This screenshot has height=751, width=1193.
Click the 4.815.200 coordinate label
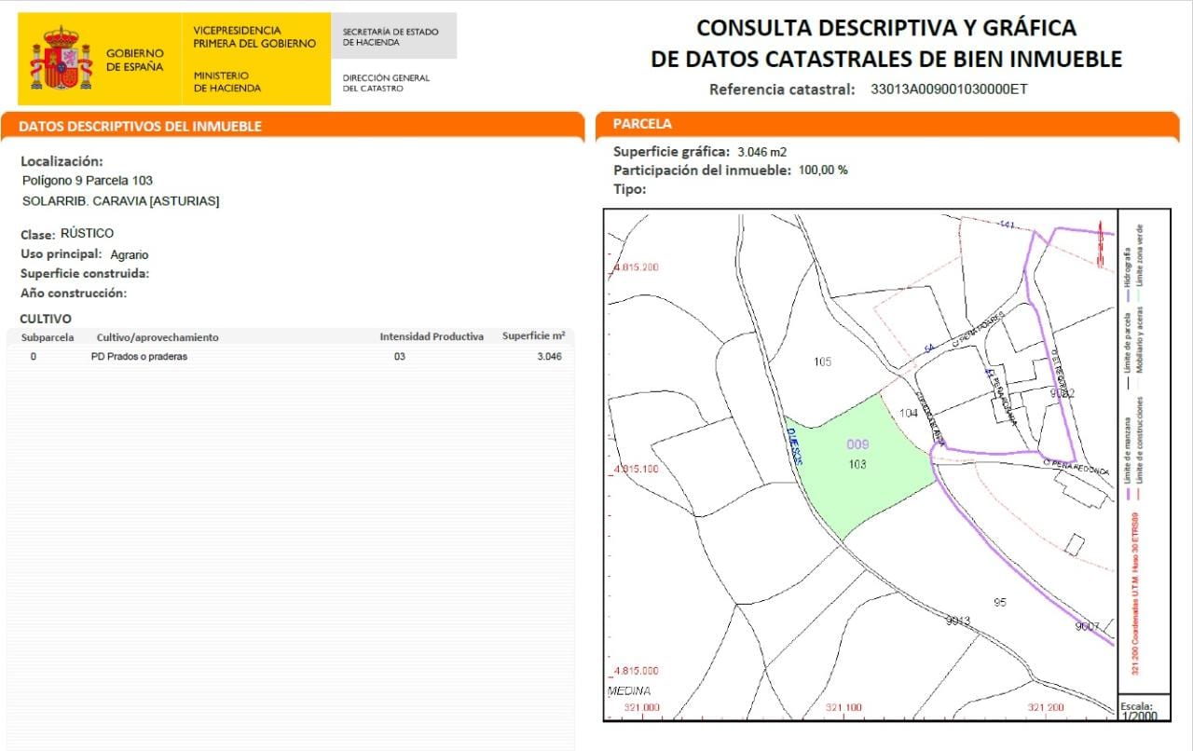coord(637,267)
